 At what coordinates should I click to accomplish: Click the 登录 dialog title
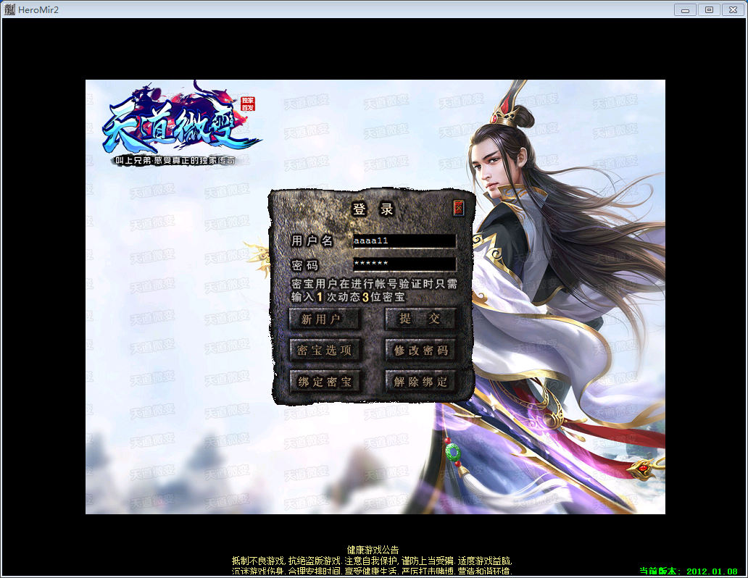point(373,209)
